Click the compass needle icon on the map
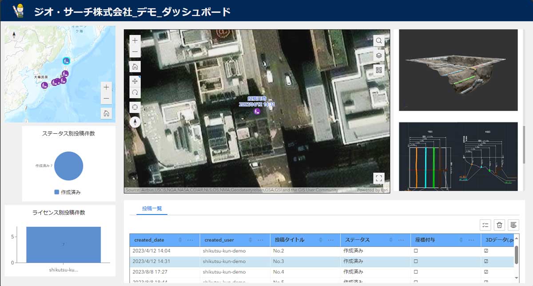Screen dimensions: 533x286 coord(135,121)
